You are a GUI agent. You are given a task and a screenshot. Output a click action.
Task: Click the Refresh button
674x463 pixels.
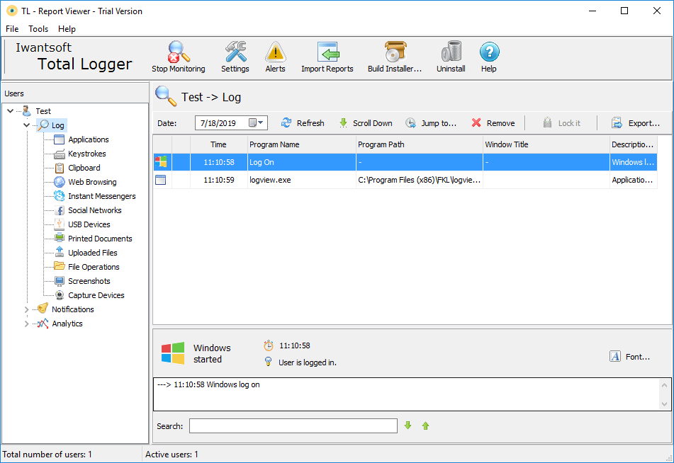pos(303,123)
